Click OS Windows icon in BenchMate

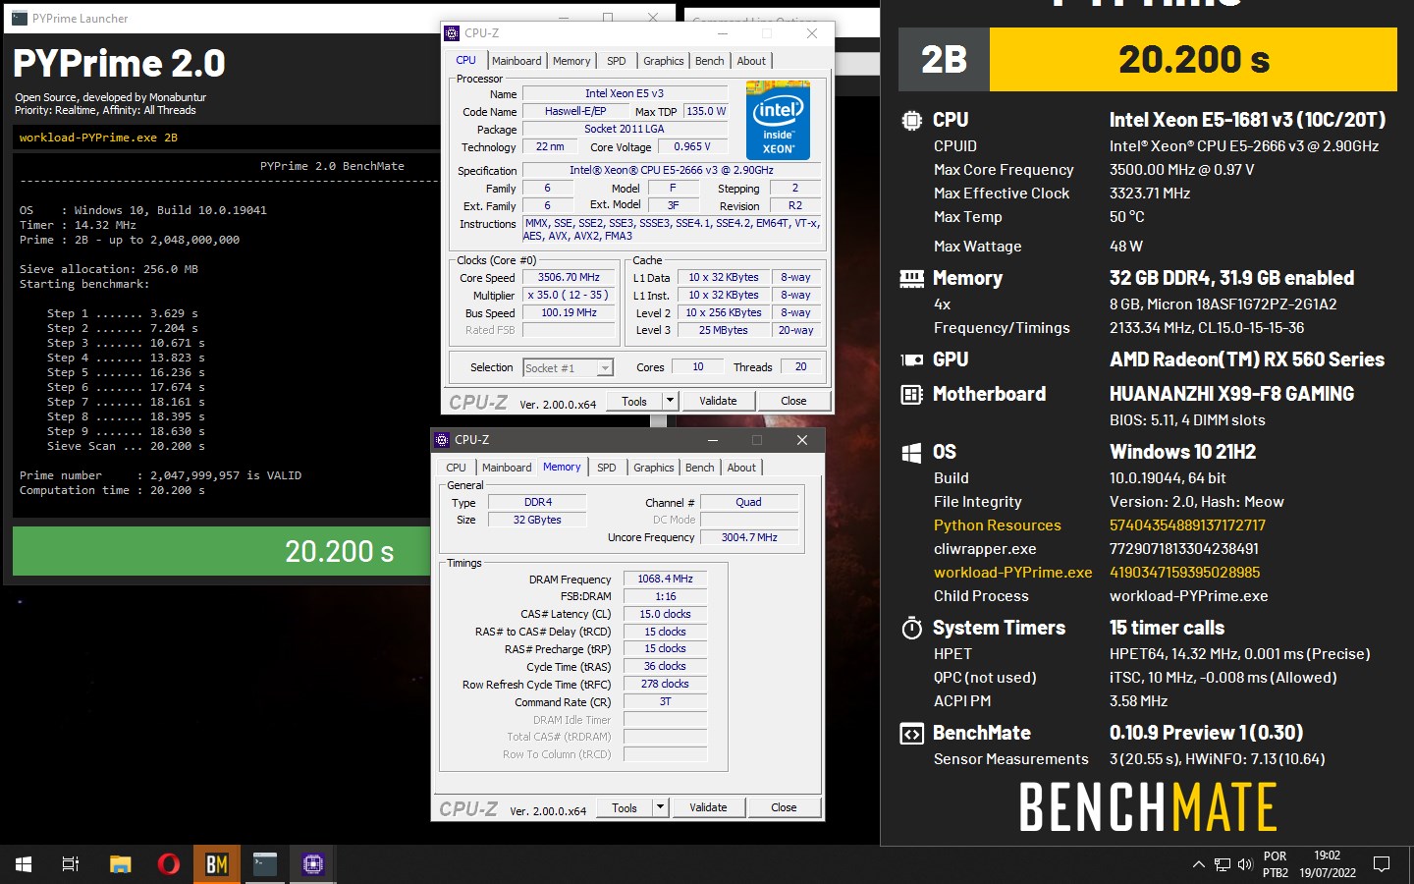(911, 453)
